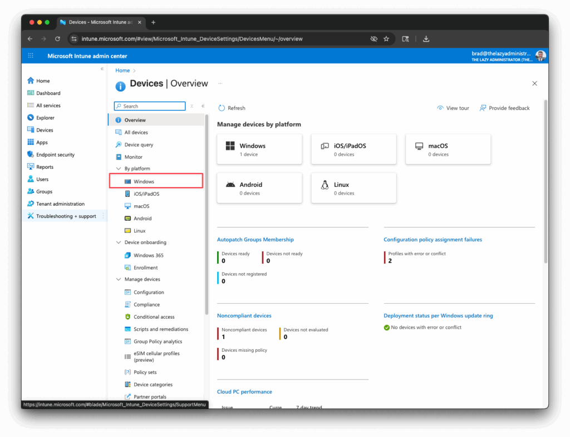Open the Reports section
Viewport: 570px width, 437px height.
click(45, 167)
